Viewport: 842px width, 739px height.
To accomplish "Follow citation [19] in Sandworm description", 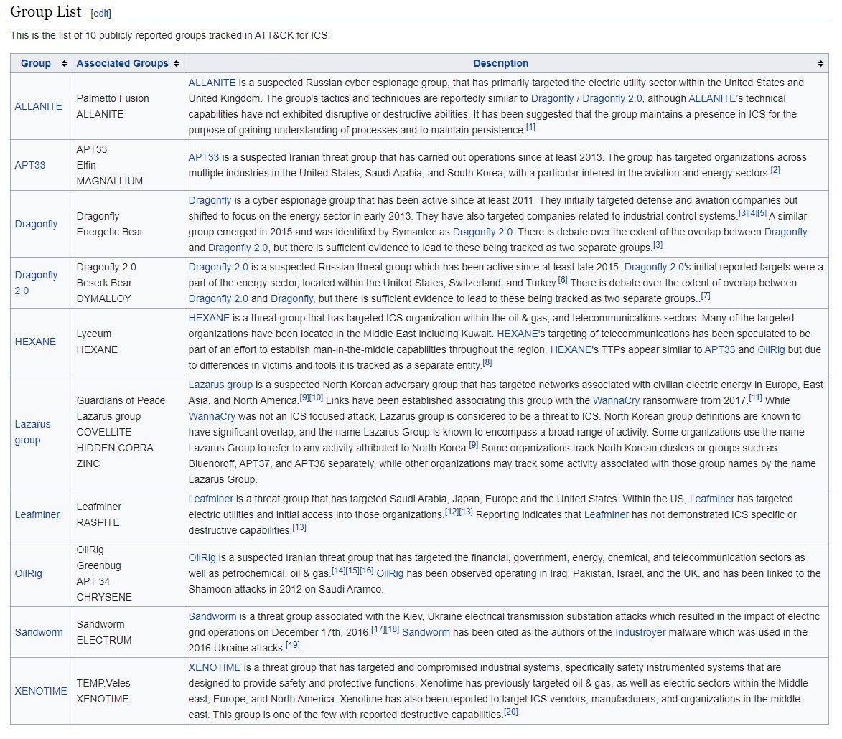I will [293, 645].
